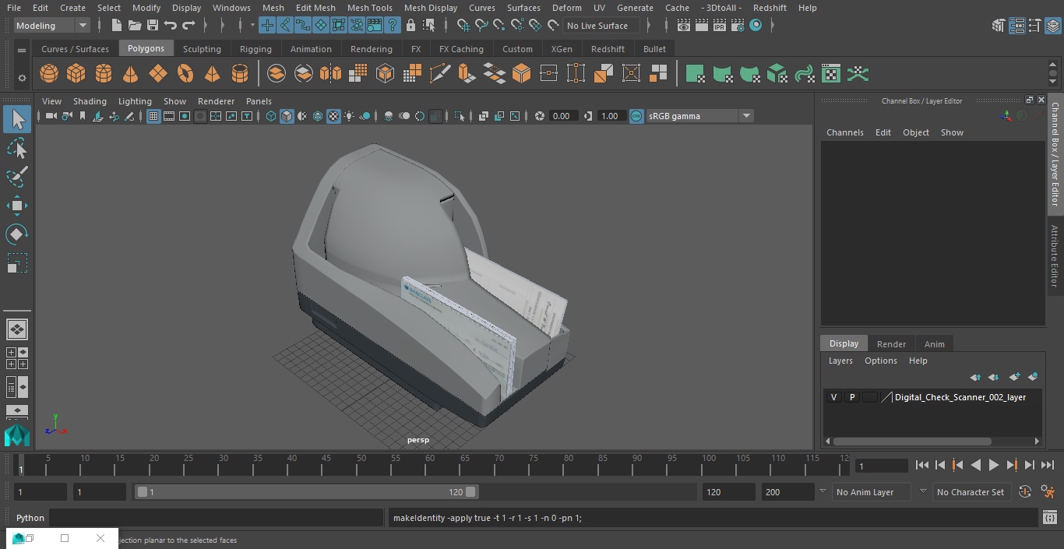
Task: Click the IPR render icon
Action: pos(720,26)
